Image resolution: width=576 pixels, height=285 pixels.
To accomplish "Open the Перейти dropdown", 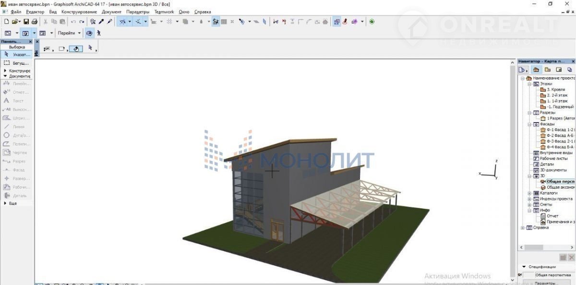I will 69,34.
